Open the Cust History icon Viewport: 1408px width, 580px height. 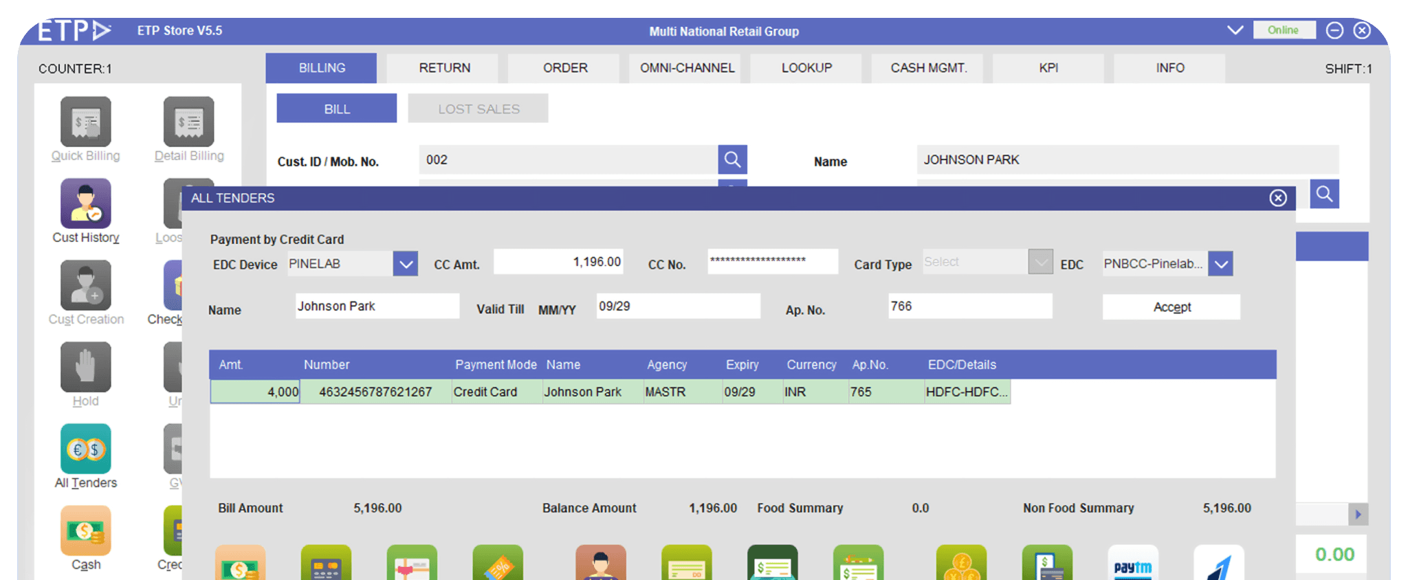[x=85, y=204]
